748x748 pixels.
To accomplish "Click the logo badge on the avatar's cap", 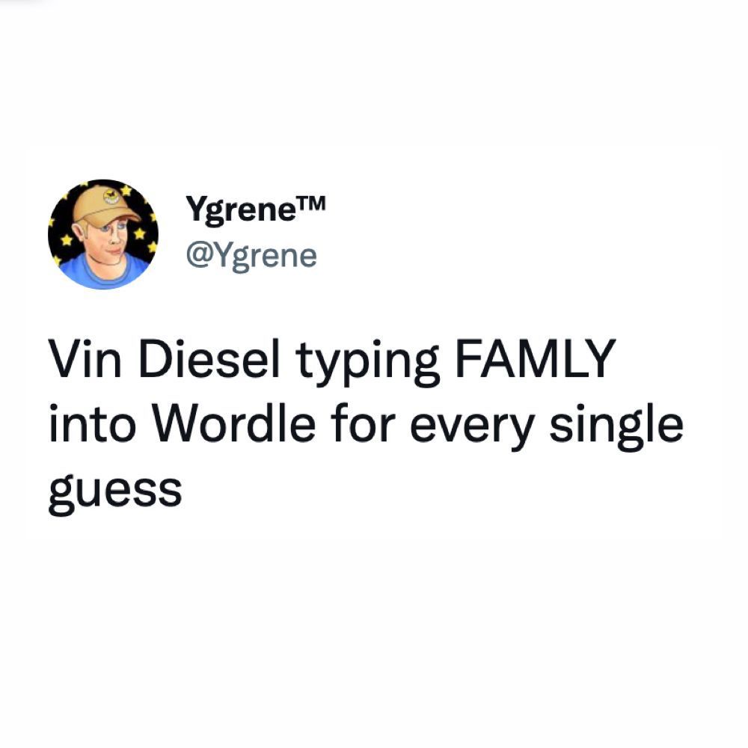I will coord(111,197).
